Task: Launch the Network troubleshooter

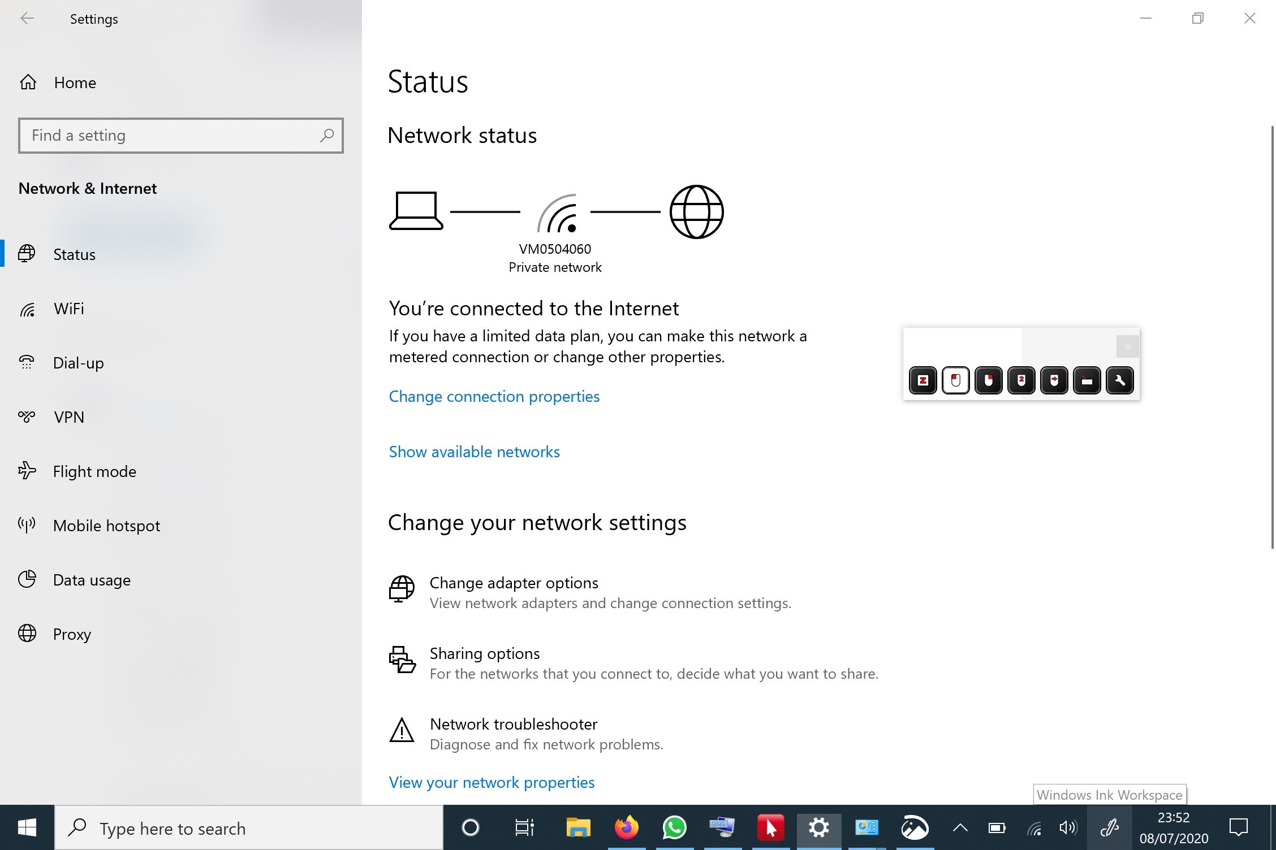Action: click(x=513, y=725)
